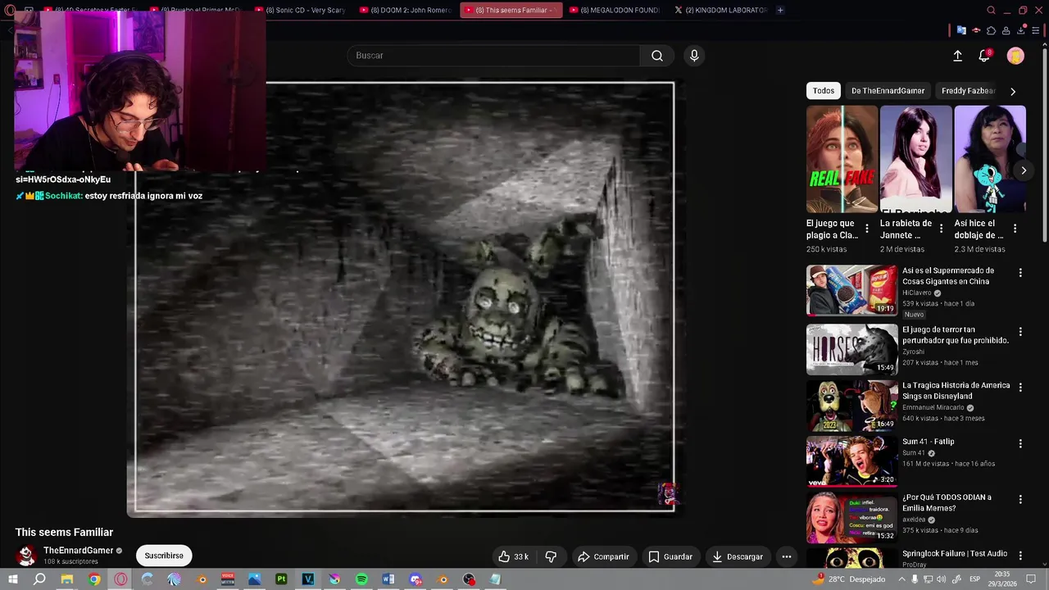Open browser downloads icon

pyautogui.click(x=1020, y=30)
